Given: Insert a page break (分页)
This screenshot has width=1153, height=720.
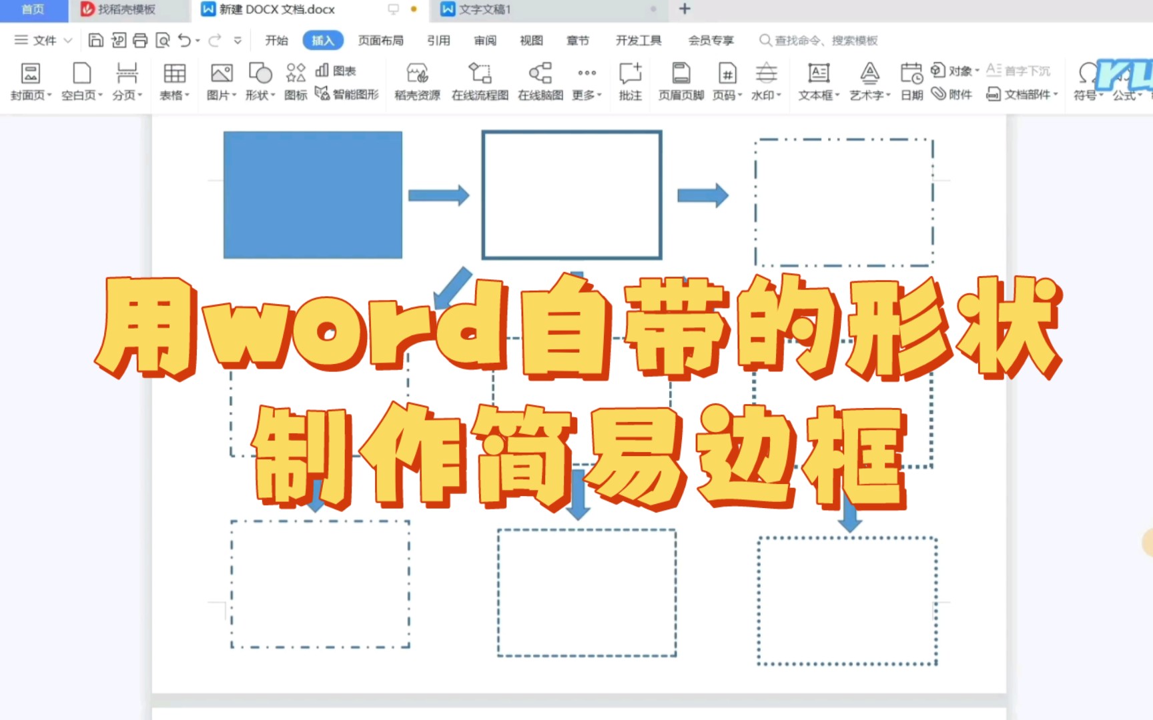Looking at the screenshot, I should click(x=127, y=81).
